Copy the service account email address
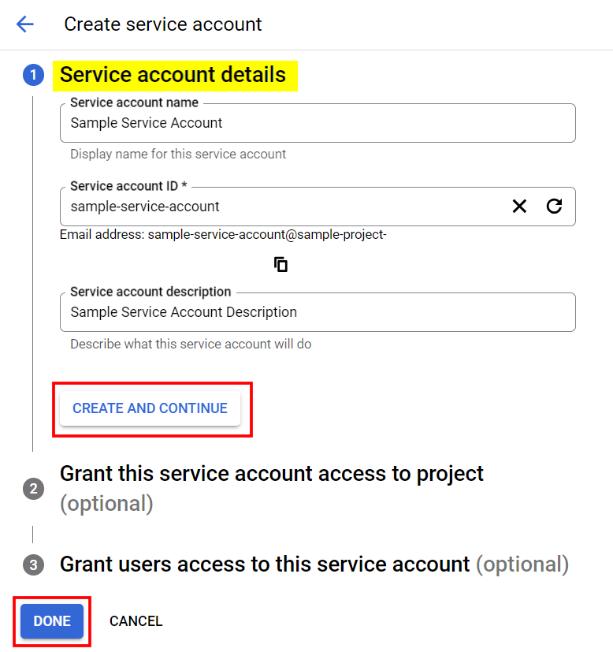The image size is (613, 652). (x=281, y=265)
